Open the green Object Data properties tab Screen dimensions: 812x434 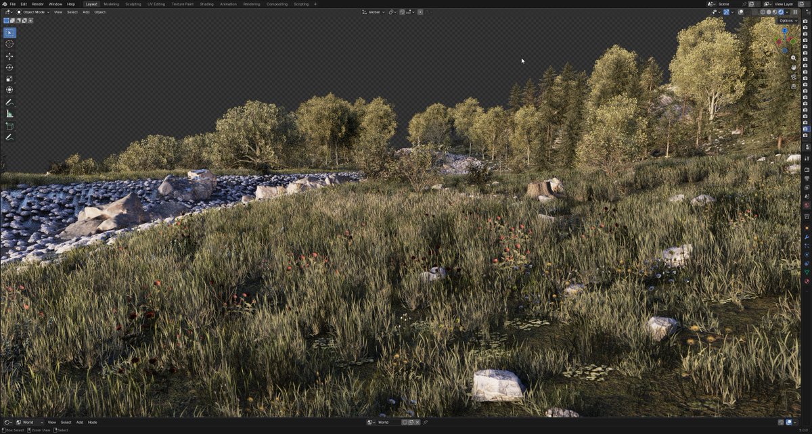(x=807, y=272)
